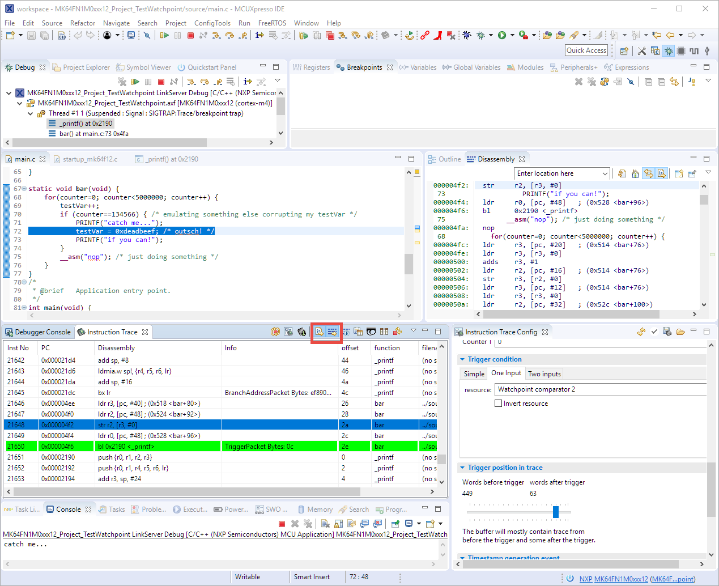Click the red Terminate icon in Console toolbar
The image size is (719, 586).
(x=282, y=524)
